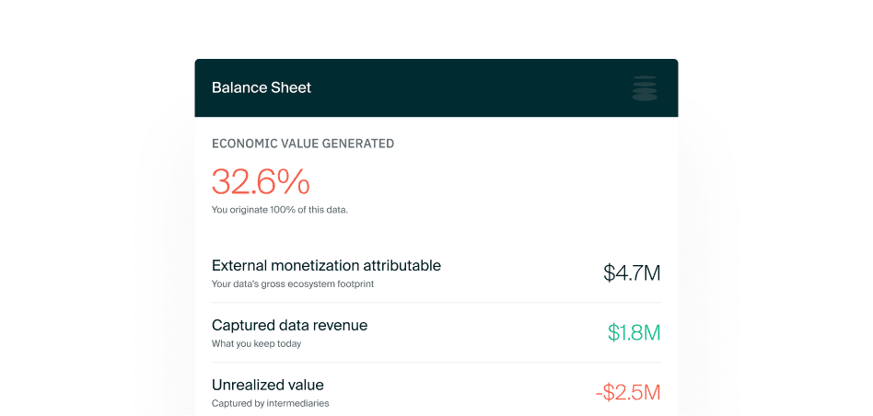Click 'Captured by intermediaries' subtitle
Image resolution: width=873 pixels, height=416 pixels.
[x=270, y=403]
